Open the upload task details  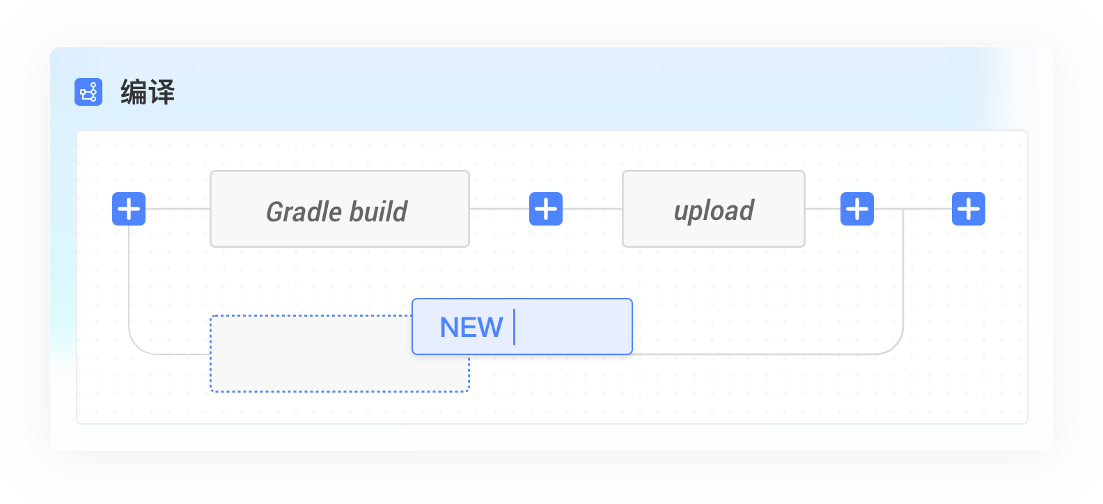(x=714, y=209)
